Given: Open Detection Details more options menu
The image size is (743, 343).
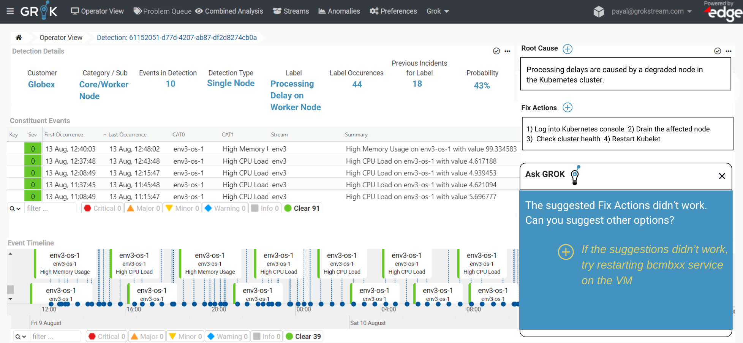Looking at the screenshot, I should tap(507, 51).
